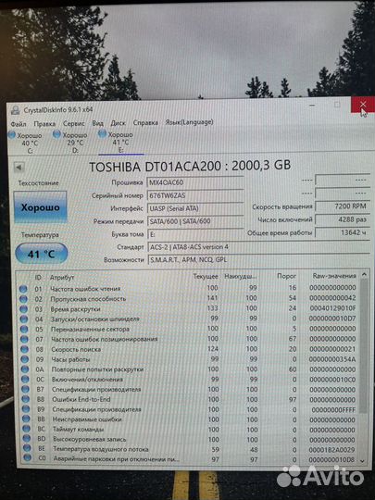The image size is (375, 500).
Task: Click the Атрибут column header
Action: [62, 278]
